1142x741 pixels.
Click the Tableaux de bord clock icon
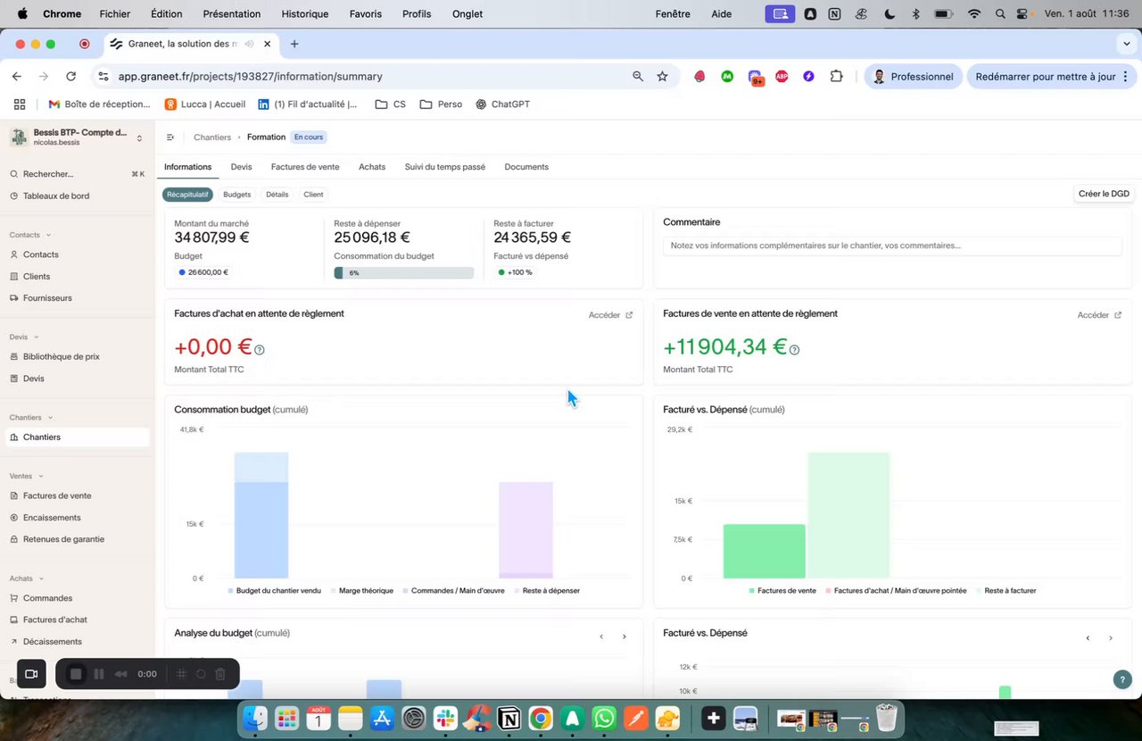pyautogui.click(x=14, y=196)
